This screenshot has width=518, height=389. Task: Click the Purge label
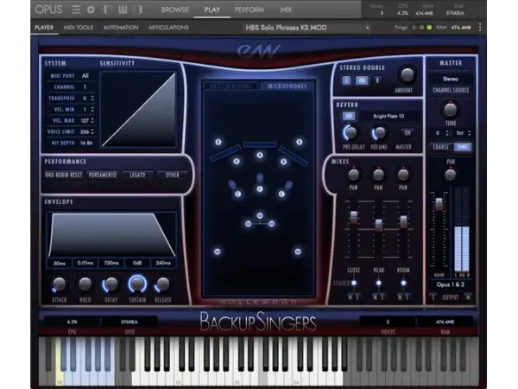[x=401, y=28]
